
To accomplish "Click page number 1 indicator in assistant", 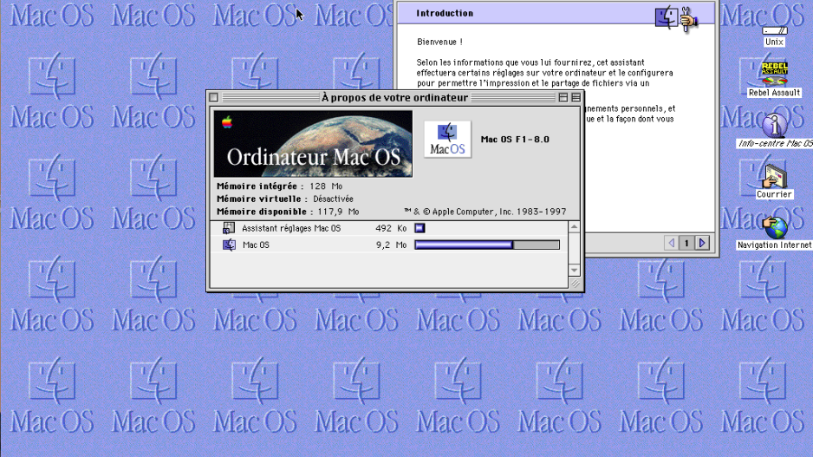I will click(x=686, y=243).
